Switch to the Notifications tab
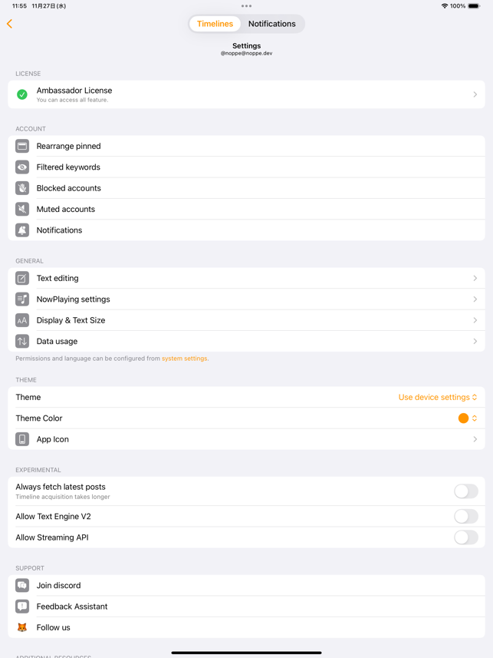Image resolution: width=493 pixels, height=658 pixels. tap(271, 24)
